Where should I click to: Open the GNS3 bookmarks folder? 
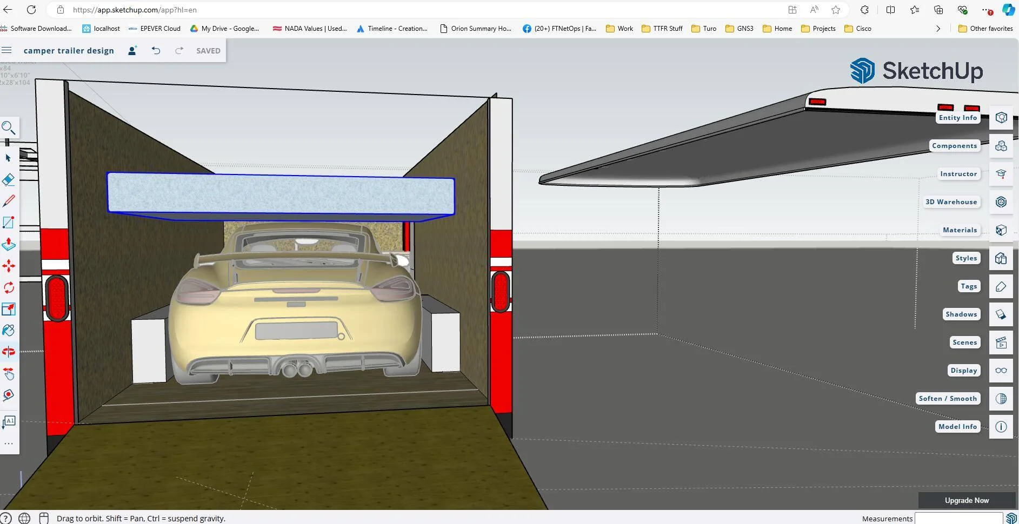pyautogui.click(x=740, y=29)
